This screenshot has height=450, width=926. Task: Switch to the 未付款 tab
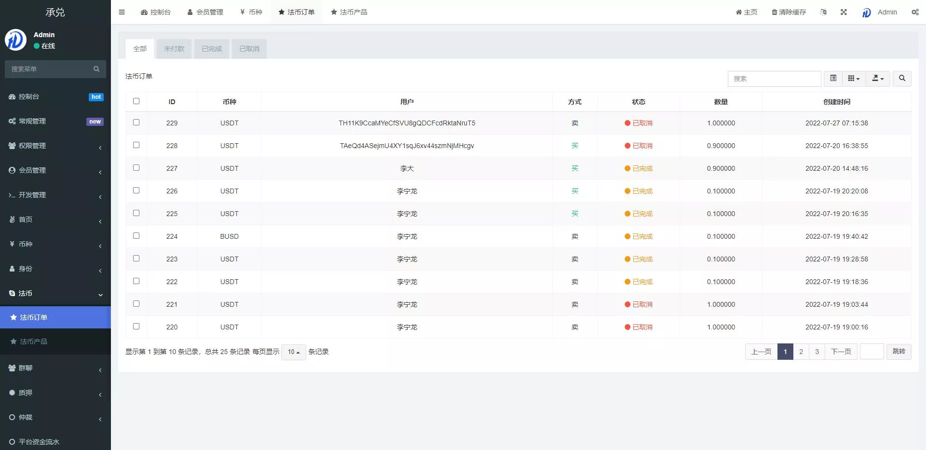click(x=174, y=49)
